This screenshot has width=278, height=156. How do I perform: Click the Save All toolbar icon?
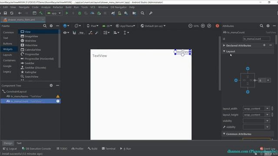pos(5,13)
